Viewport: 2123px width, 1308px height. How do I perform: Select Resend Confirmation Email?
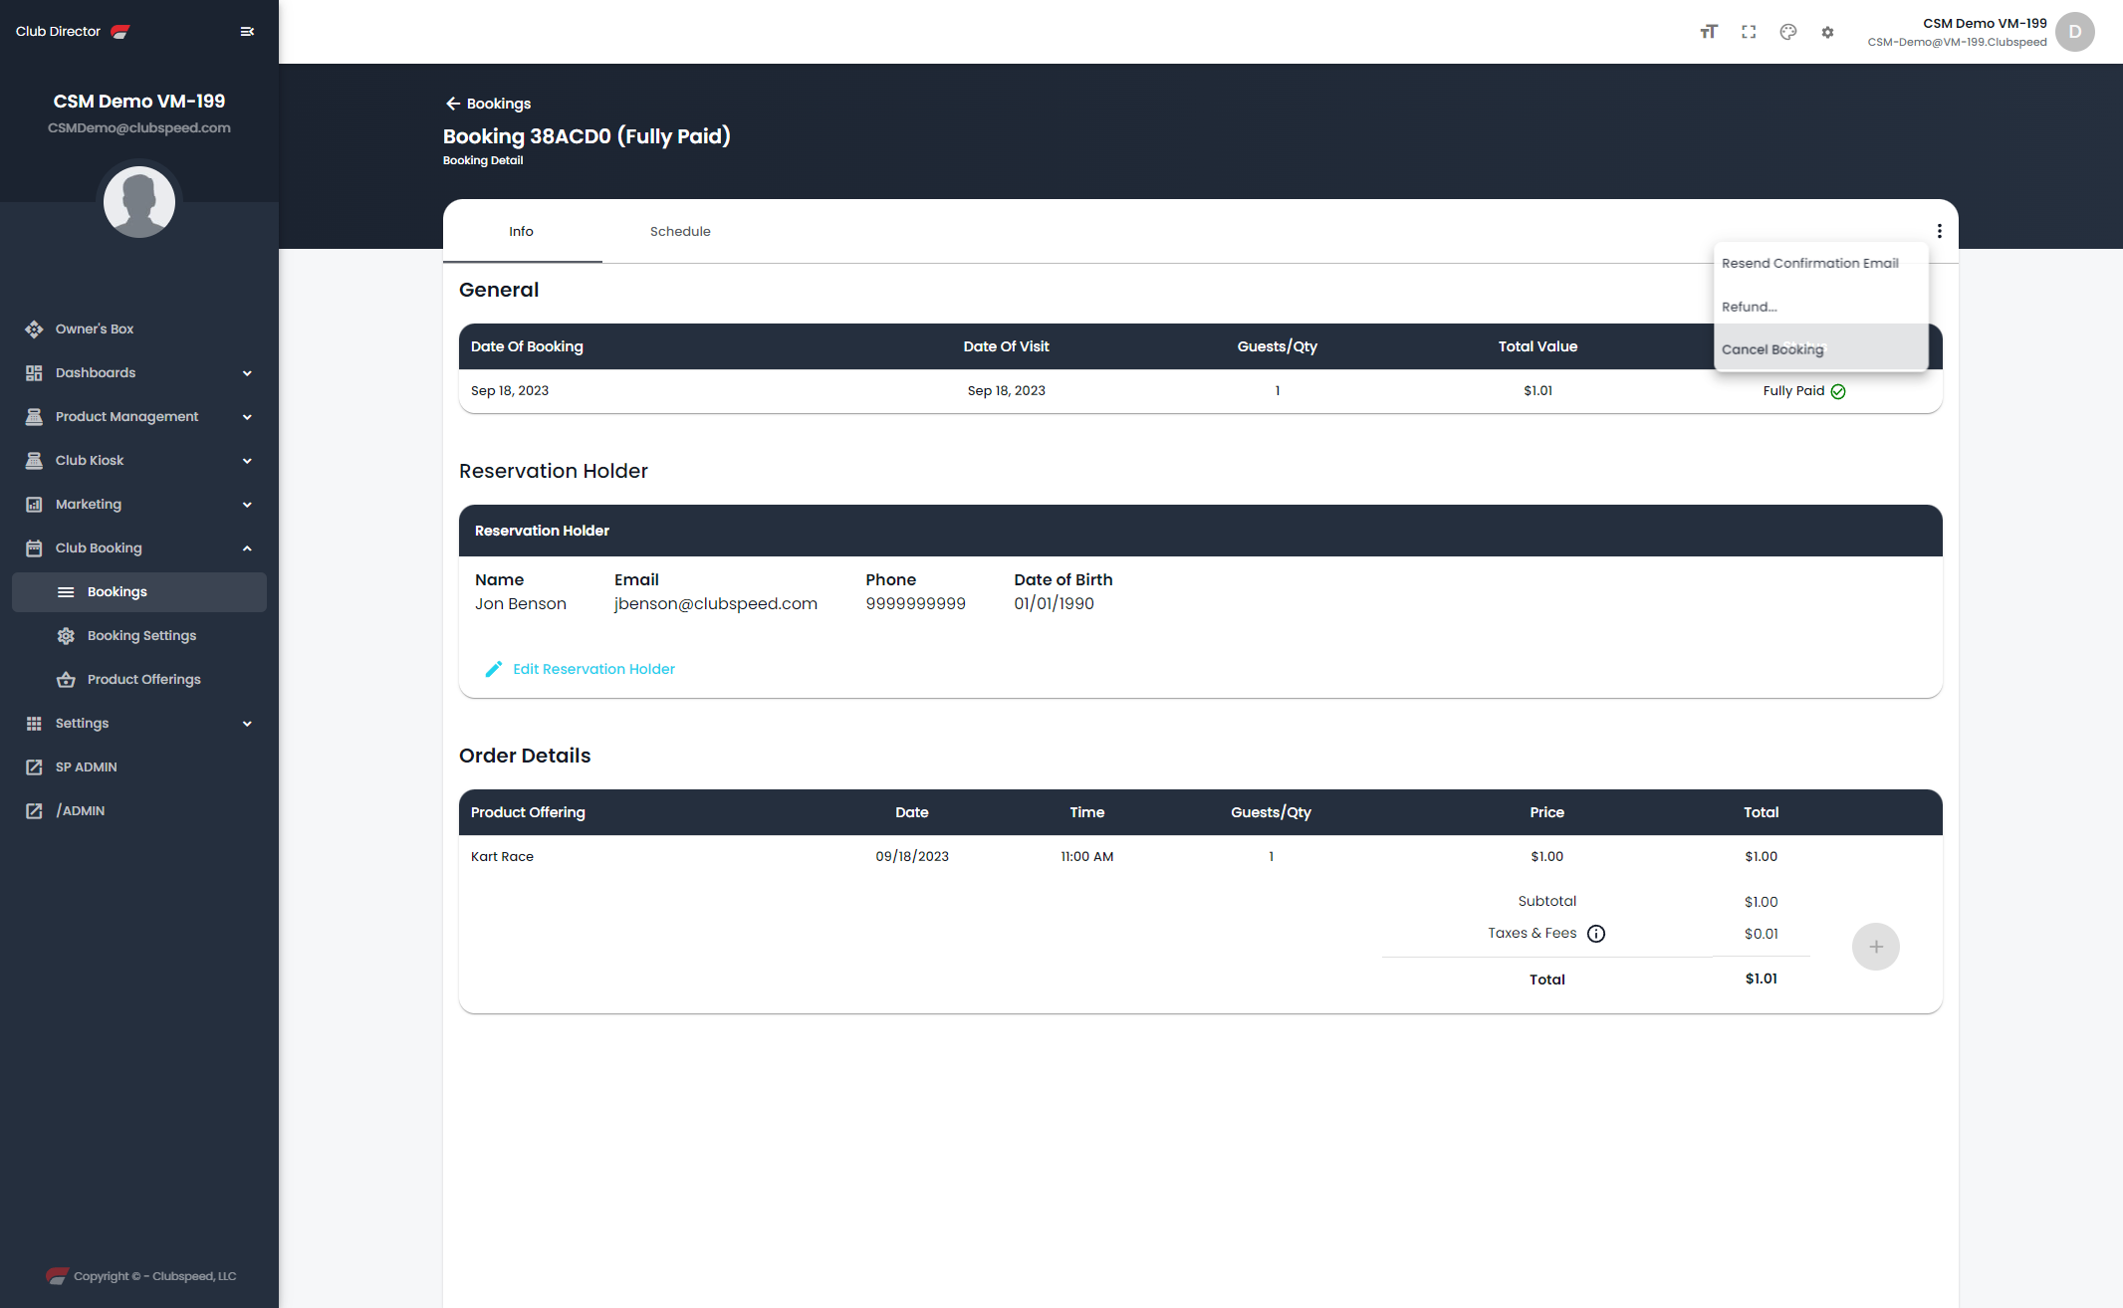coord(1820,264)
